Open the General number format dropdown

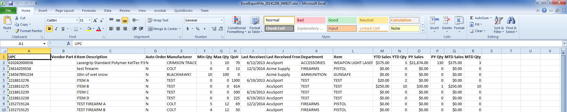221,20
